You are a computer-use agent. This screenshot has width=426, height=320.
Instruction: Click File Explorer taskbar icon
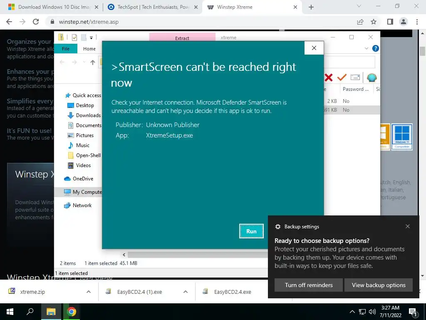[51, 312]
